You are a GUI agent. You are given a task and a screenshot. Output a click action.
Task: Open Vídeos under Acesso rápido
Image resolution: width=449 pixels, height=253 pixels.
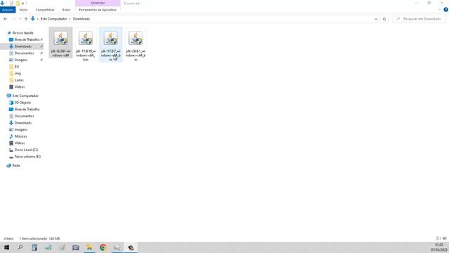coord(20,87)
